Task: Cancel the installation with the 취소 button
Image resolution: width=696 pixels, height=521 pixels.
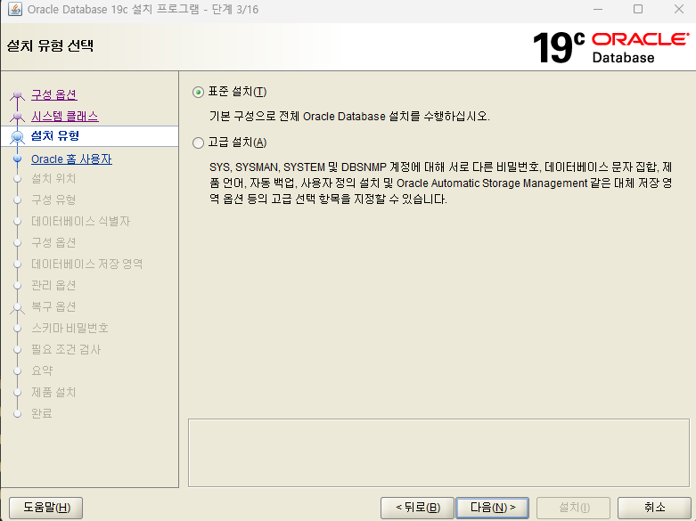Action: click(x=654, y=508)
